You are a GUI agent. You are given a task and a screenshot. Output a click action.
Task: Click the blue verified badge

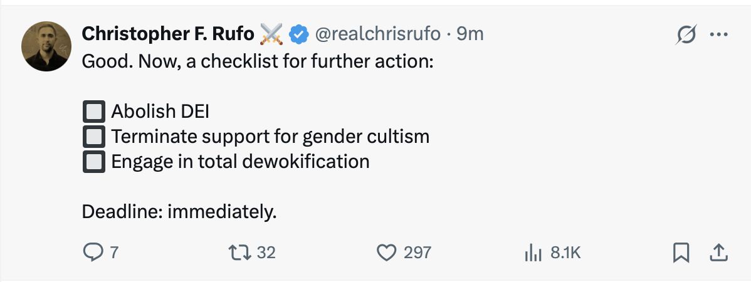(297, 34)
